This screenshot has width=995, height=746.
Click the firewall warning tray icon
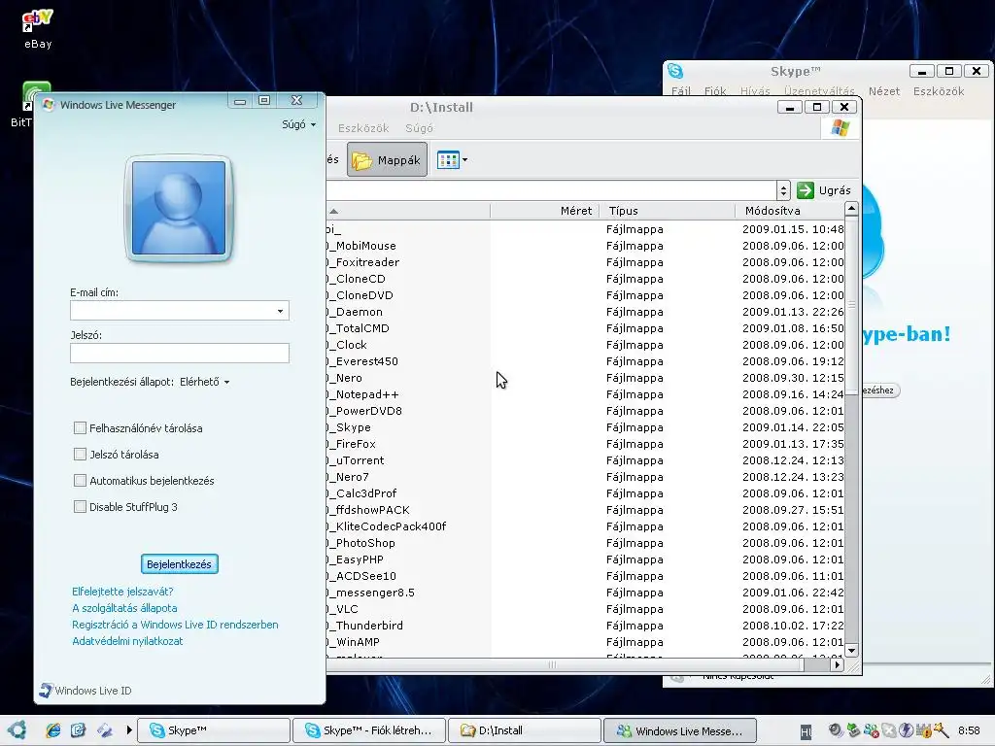pyautogui.click(x=923, y=730)
